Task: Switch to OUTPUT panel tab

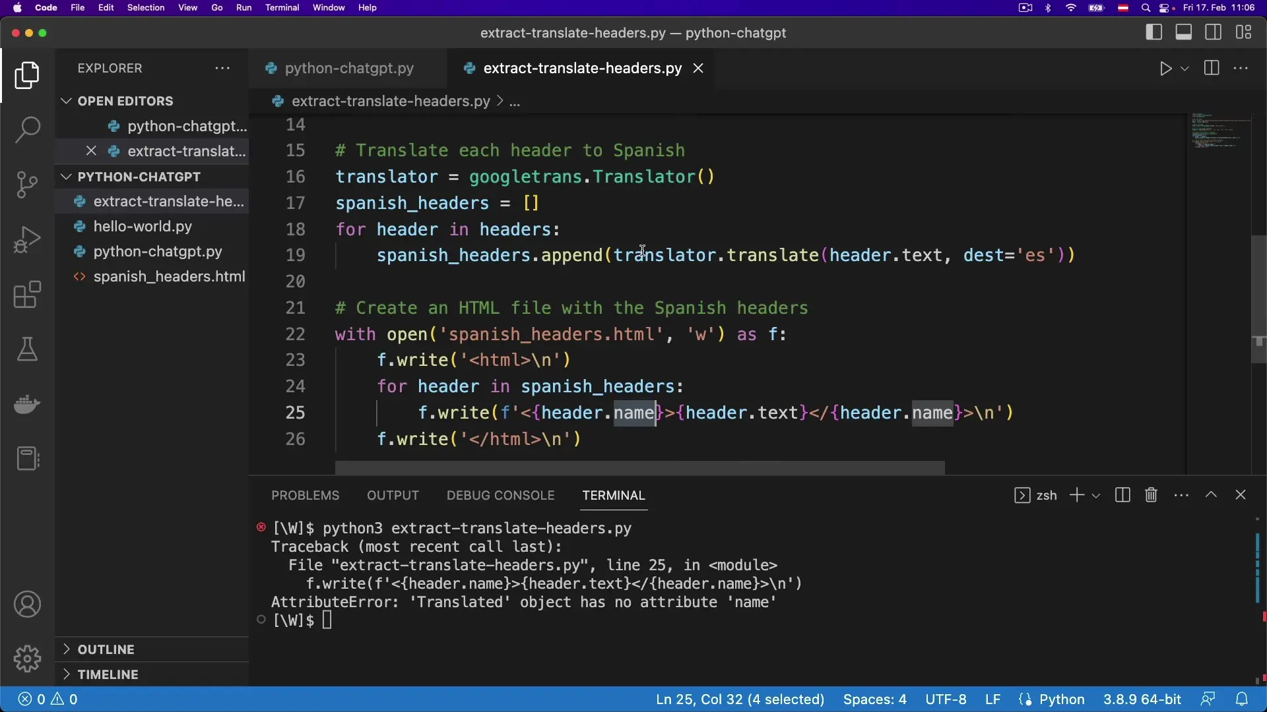Action: click(x=393, y=495)
